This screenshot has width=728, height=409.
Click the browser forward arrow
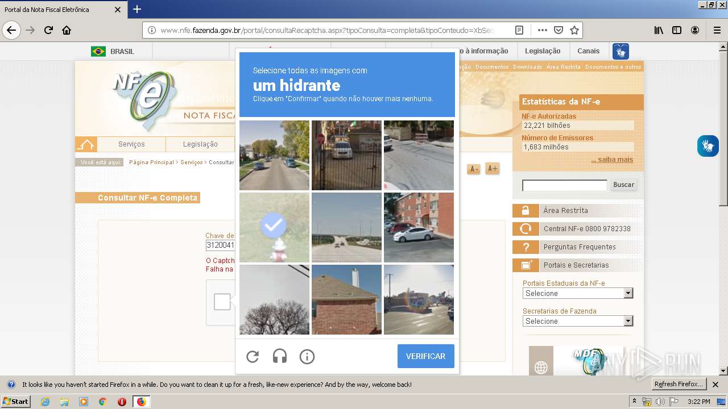click(x=30, y=30)
